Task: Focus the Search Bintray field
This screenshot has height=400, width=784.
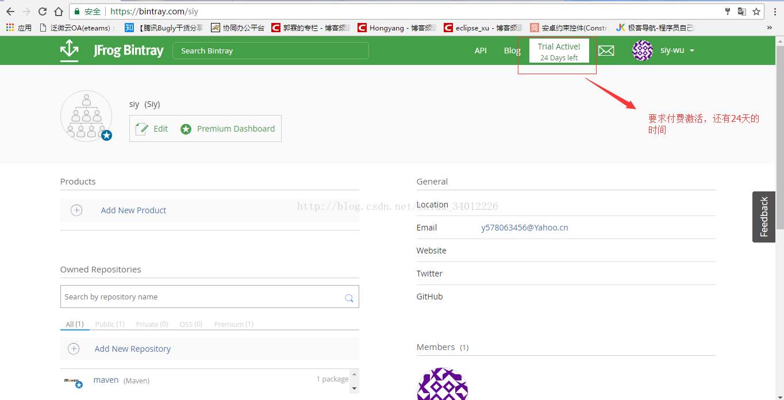Action: (x=271, y=51)
